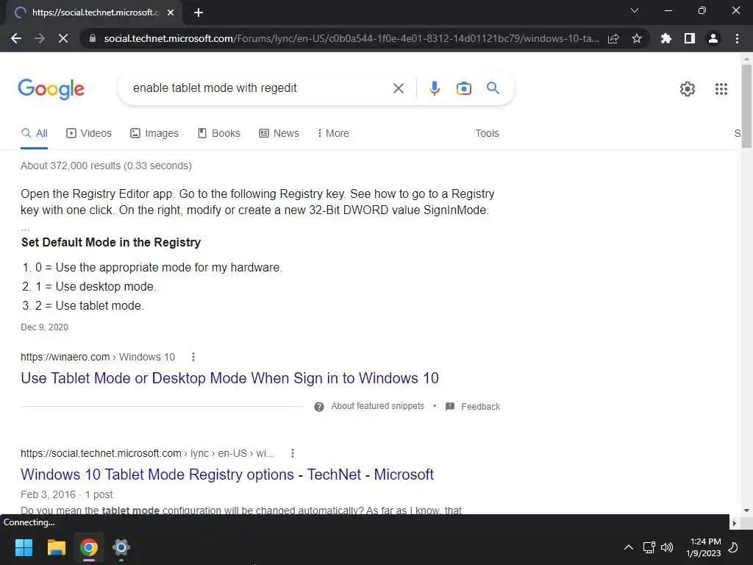Switch to Images results
Viewport: 753px width, 565px height.
154,134
